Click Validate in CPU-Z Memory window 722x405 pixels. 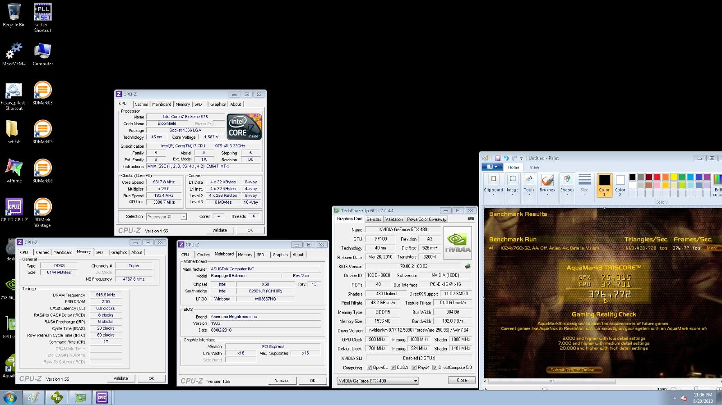pyautogui.click(x=120, y=378)
